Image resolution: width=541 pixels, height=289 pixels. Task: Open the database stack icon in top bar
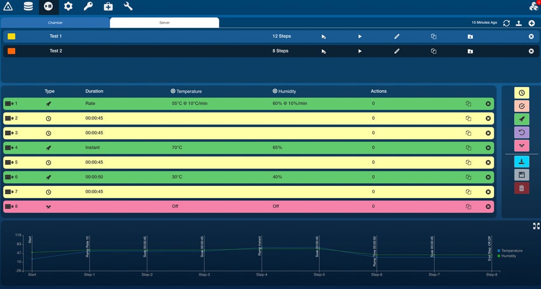click(x=28, y=7)
